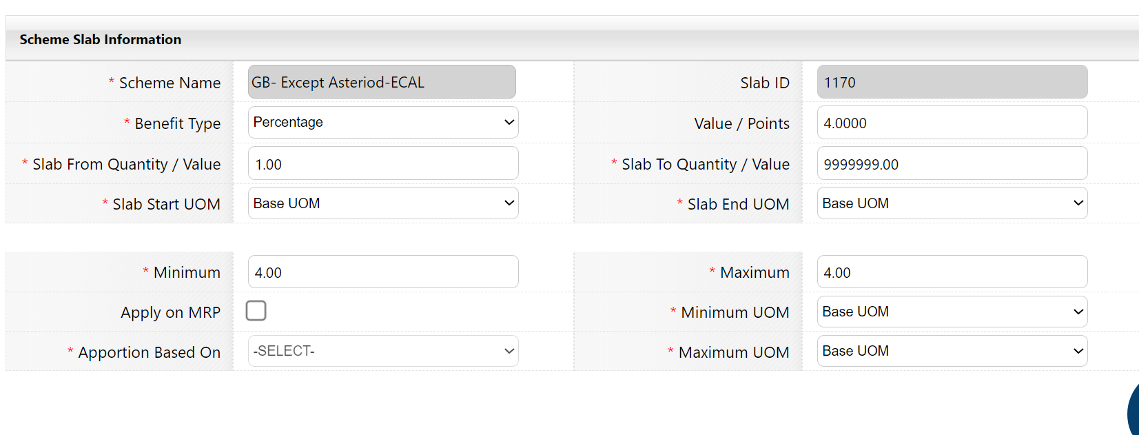Select the Value / Points input field
Screen dimensions: 1139x435
click(952, 123)
